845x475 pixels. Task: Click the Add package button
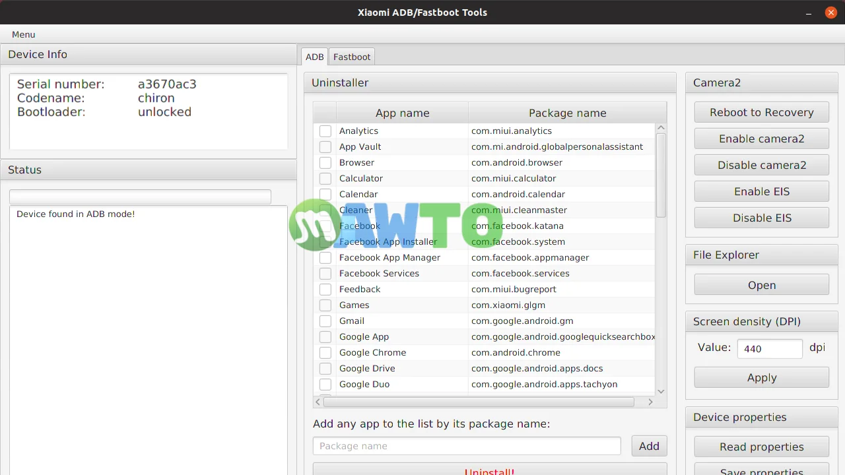(x=649, y=446)
